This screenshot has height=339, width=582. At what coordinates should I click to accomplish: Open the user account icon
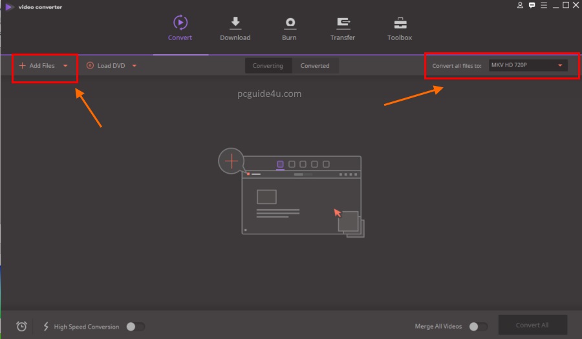pyautogui.click(x=520, y=5)
